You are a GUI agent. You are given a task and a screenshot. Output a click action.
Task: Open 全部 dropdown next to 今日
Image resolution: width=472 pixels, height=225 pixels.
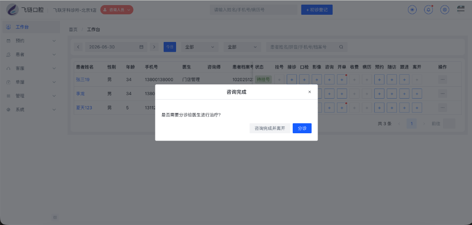(x=200, y=47)
